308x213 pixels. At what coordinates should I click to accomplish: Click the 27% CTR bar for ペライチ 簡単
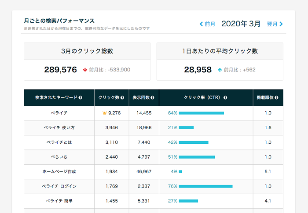188,201
